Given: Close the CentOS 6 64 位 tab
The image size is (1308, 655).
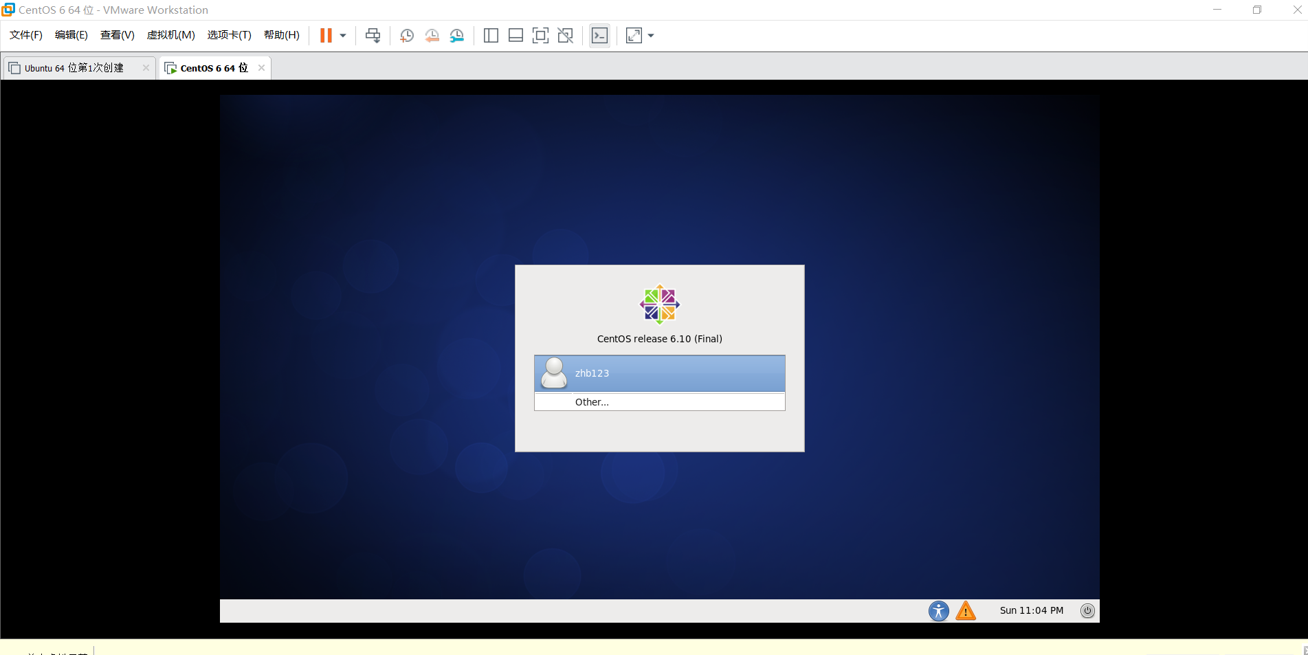Looking at the screenshot, I should (x=261, y=67).
